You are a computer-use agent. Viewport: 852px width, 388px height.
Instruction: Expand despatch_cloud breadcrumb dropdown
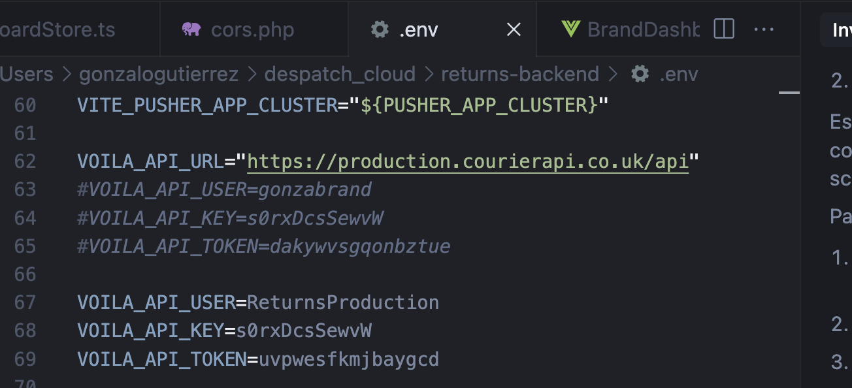[x=340, y=74]
